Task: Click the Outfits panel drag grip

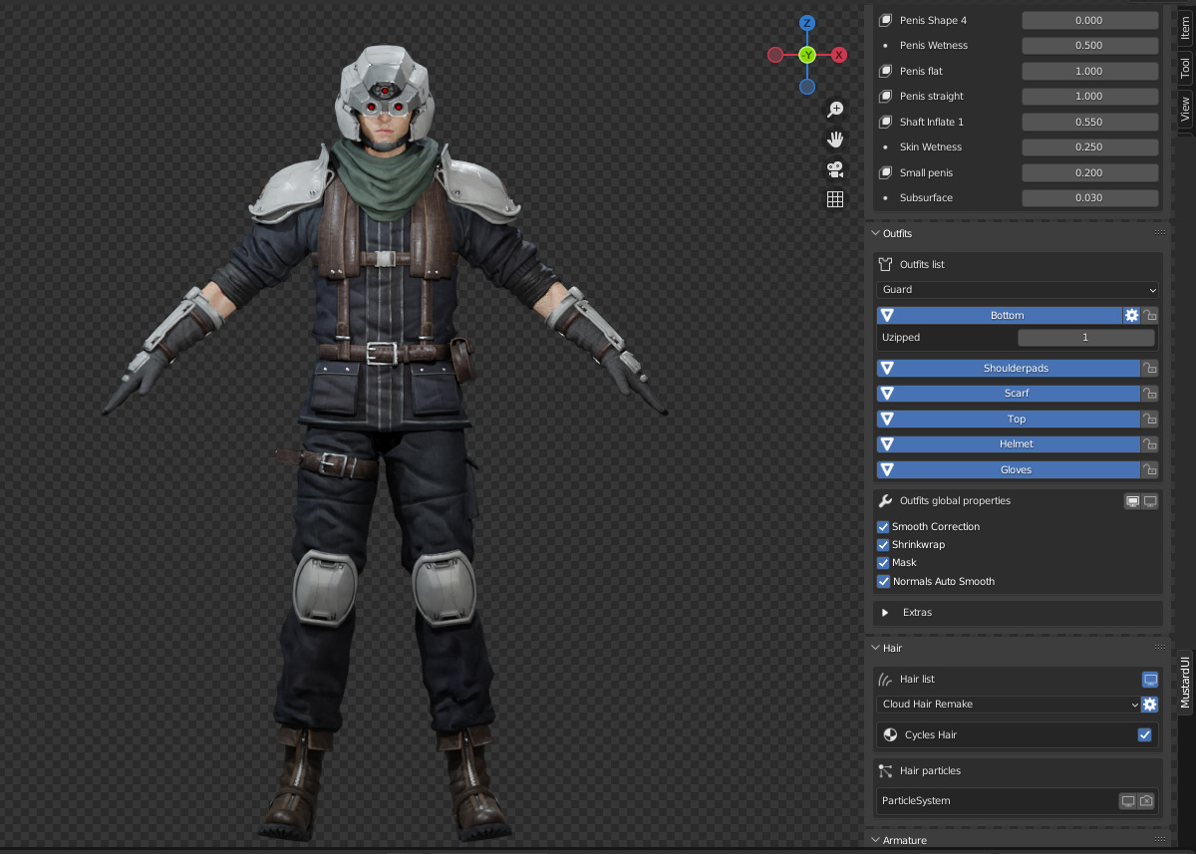Action: click(x=1159, y=233)
